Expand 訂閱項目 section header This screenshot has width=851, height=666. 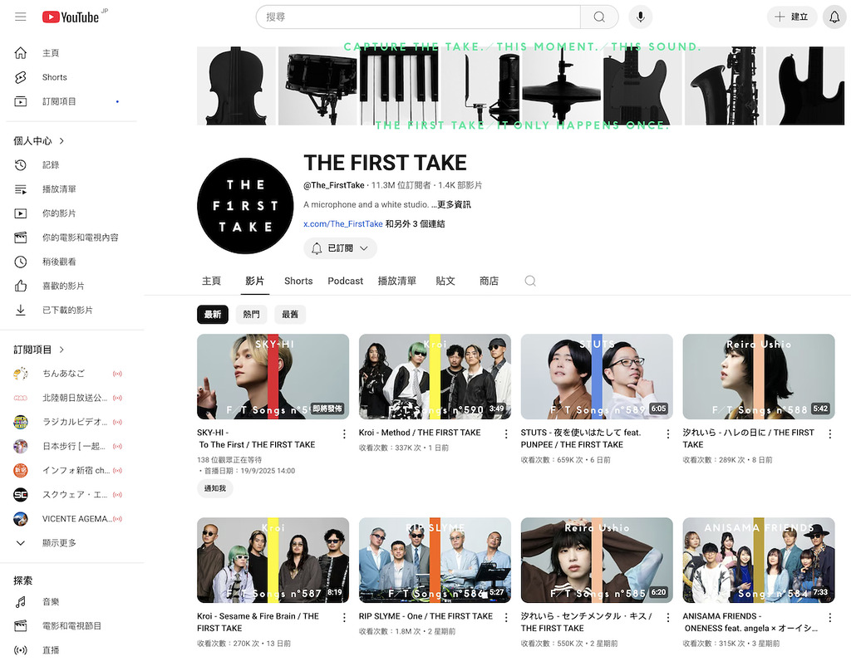(x=39, y=350)
